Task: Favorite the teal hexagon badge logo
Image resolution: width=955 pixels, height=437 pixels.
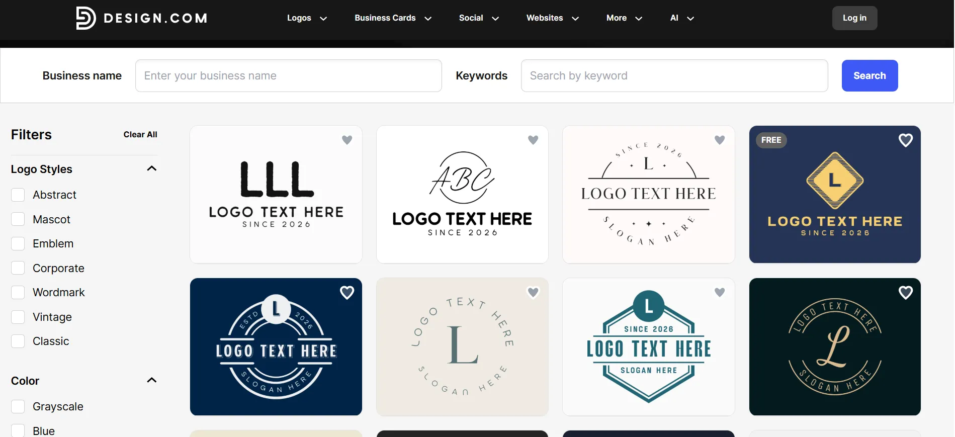Action: pos(720,292)
